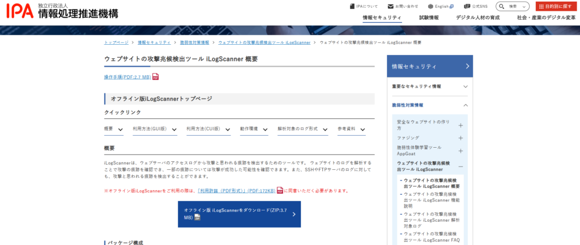Click the お問い合わせ envelope icon
Viewport: 580px width, 245px height.
pos(391,6)
